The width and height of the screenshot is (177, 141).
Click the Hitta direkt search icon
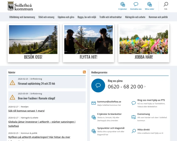point(134,131)
